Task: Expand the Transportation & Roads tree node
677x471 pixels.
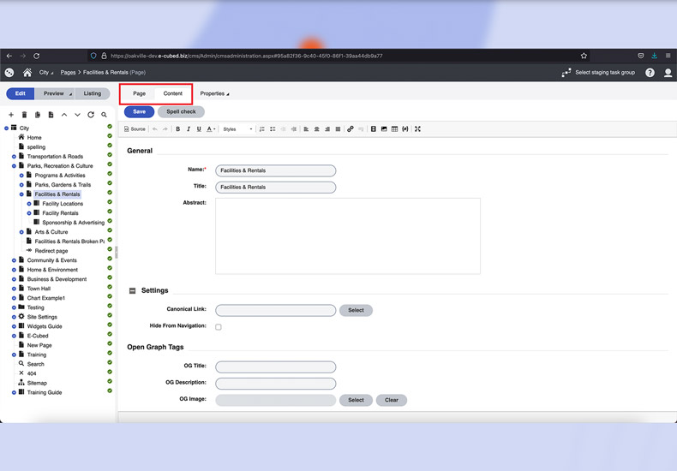Action: (x=15, y=157)
